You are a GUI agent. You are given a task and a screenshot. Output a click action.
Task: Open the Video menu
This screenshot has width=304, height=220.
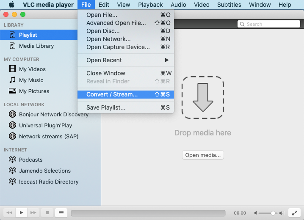click(202, 5)
